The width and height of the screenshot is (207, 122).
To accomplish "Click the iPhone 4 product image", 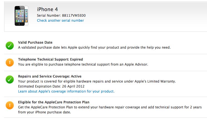I will point(21,16).
